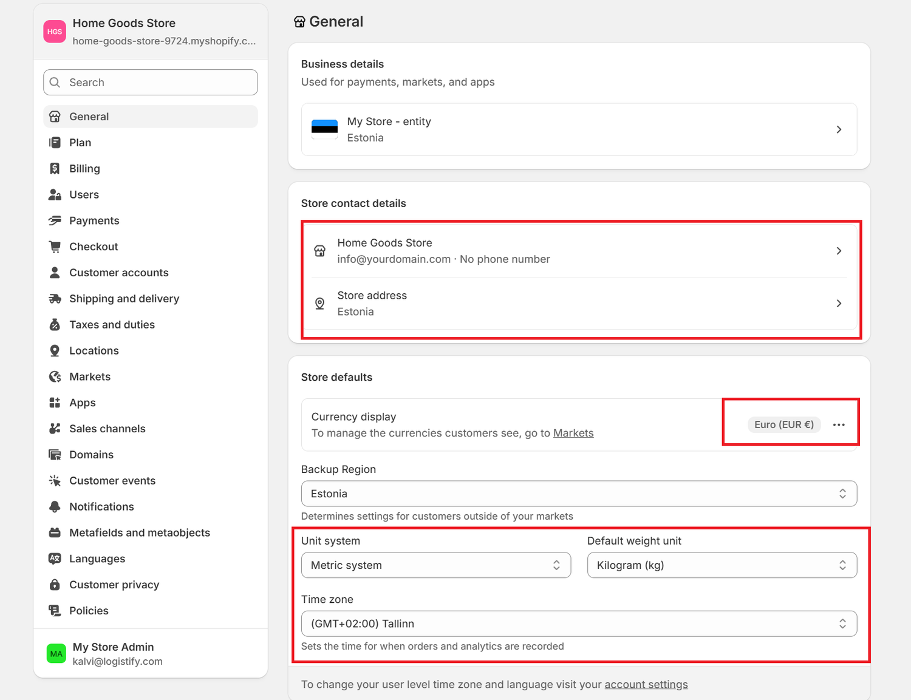911x700 pixels.
Task: Click the Shipping and delivery truck icon
Action: pyautogui.click(x=55, y=299)
